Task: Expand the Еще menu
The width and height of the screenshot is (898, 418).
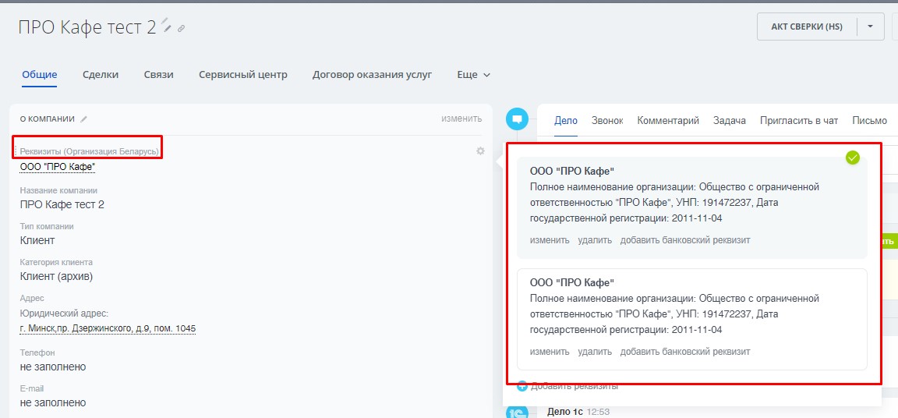Action: (474, 75)
